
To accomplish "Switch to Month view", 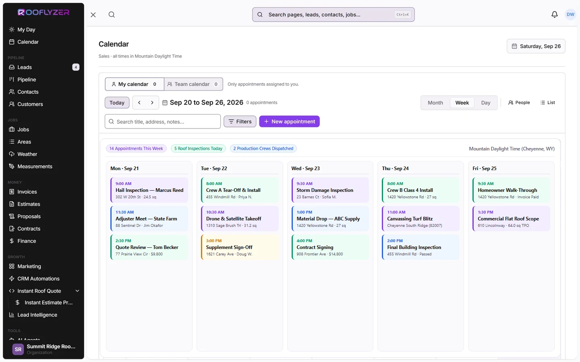I will (x=435, y=103).
